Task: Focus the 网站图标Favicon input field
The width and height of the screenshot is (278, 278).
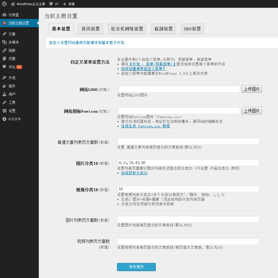Action: click(179, 111)
